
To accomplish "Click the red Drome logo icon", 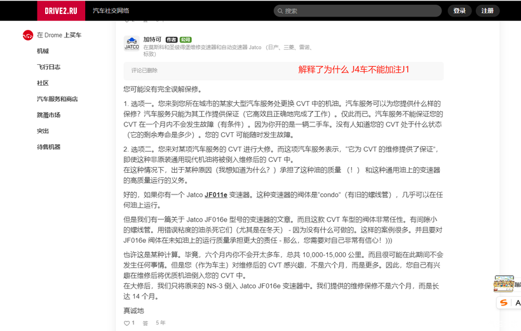I will (x=28, y=35).
